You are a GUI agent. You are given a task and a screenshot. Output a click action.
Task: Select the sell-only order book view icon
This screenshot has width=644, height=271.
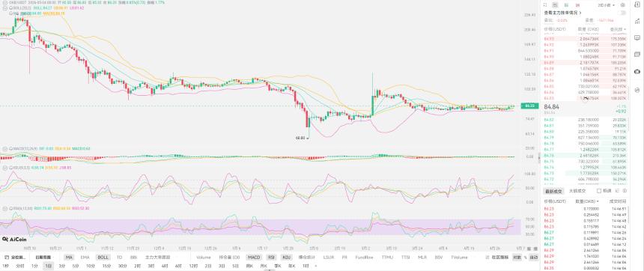coord(578,5)
